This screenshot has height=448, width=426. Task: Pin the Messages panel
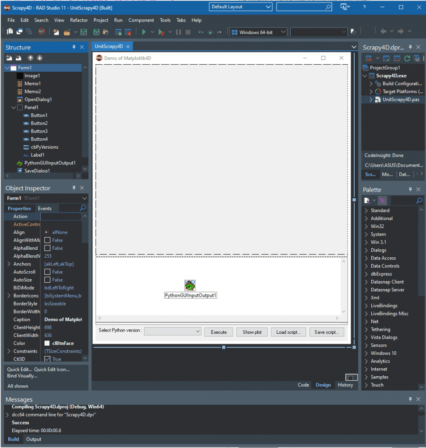[x=410, y=399]
